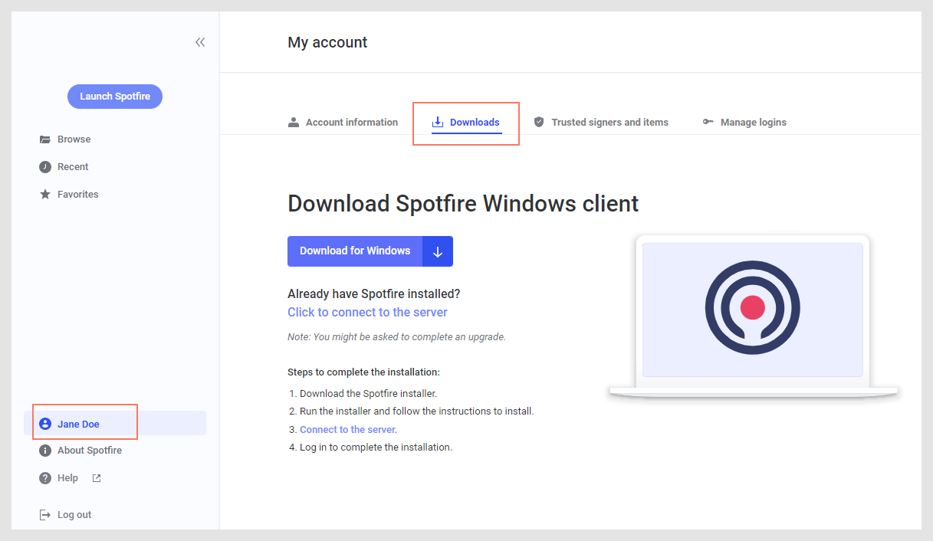Open the Download for Windows version dropdown
Viewport: 933px width, 541px height.
click(438, 251)
